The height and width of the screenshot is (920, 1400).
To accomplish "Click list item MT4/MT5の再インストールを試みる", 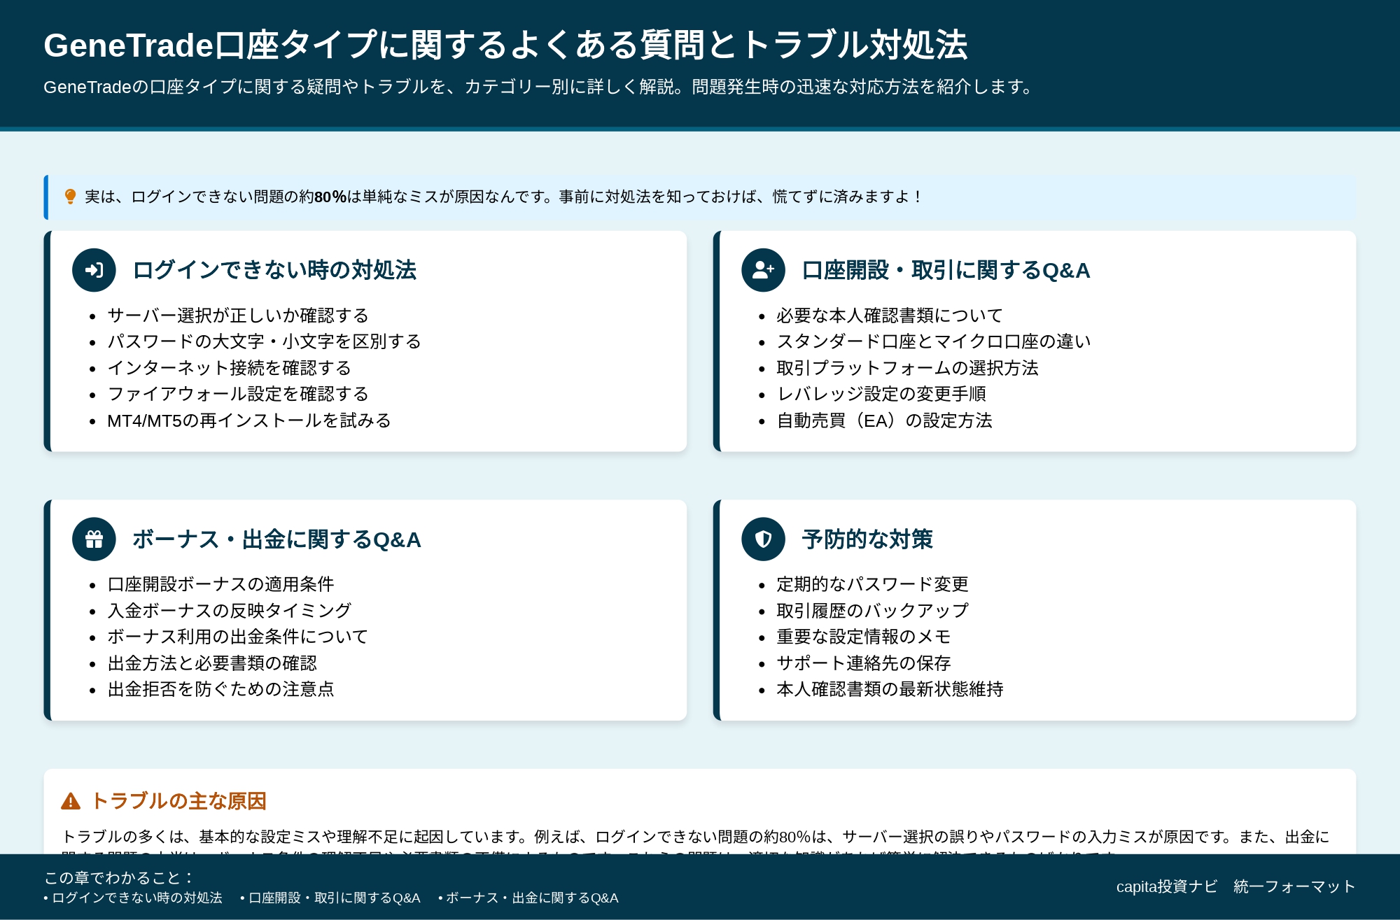I will click(x=249, y=420).
